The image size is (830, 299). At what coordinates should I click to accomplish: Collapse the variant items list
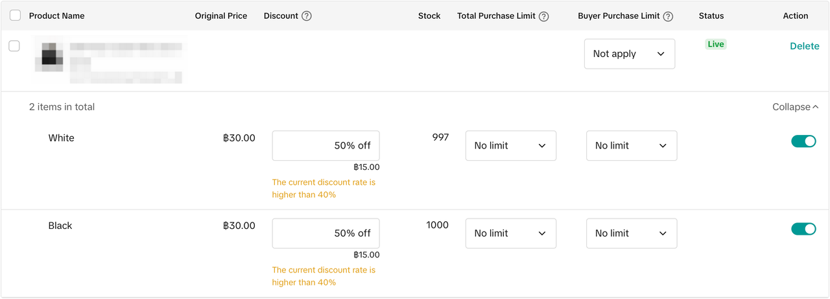795,107
